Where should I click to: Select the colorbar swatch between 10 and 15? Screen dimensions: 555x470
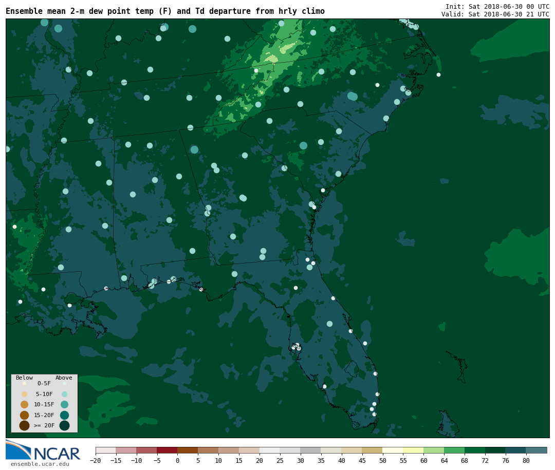229,450
